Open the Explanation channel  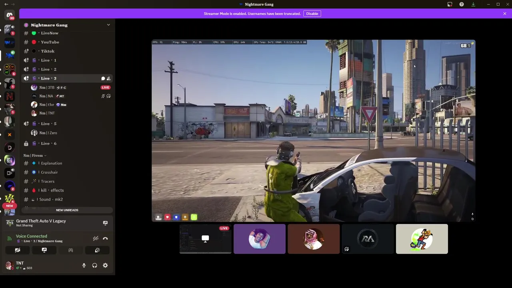tap(67, 163)
